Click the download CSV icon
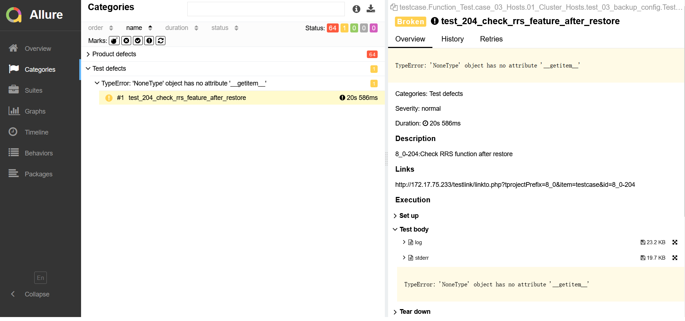This screenshot has width=685, height=321. click(x=370, y=9)
